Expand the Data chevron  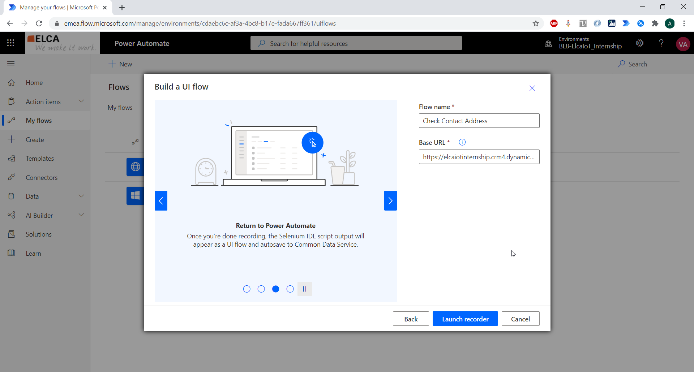[x=81, y=196]
